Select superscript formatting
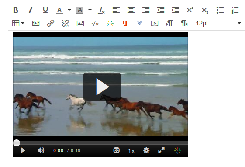The width and height of the screenshot is (245, 167). click(190, 10)
